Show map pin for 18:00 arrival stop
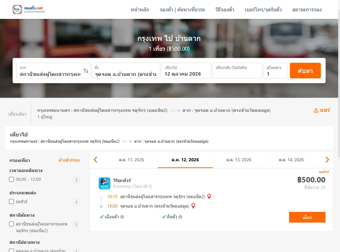The width and height of the screenshot is (340, 252). coord(193,206)
